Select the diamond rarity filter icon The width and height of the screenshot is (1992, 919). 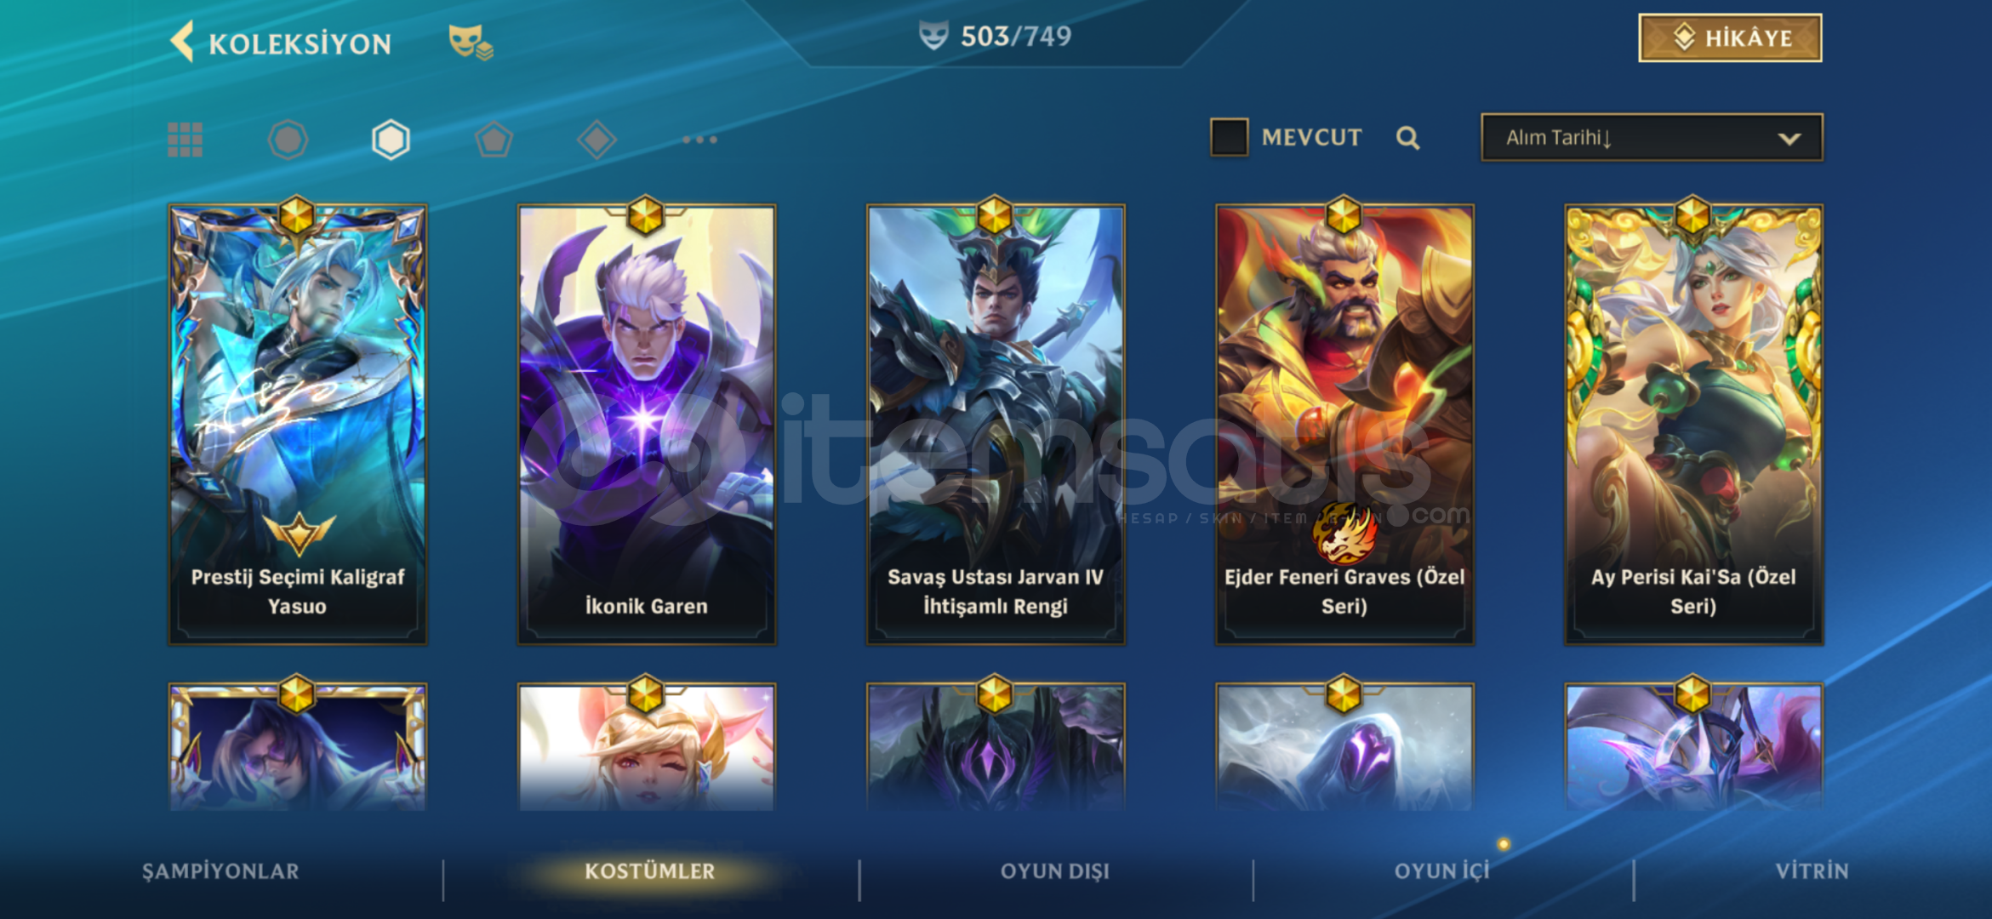tap(596, 140)
